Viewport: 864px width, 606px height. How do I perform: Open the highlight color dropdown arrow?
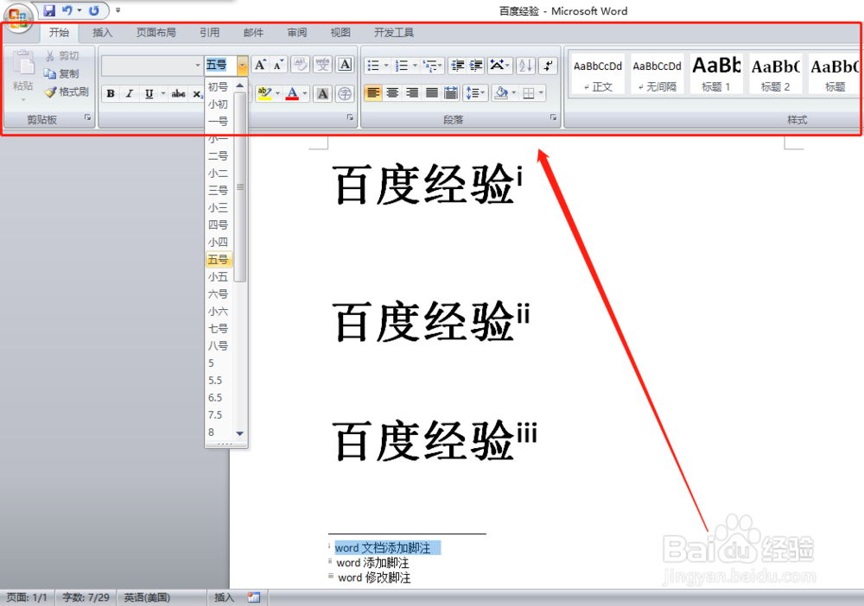click(x=277, y=93)
